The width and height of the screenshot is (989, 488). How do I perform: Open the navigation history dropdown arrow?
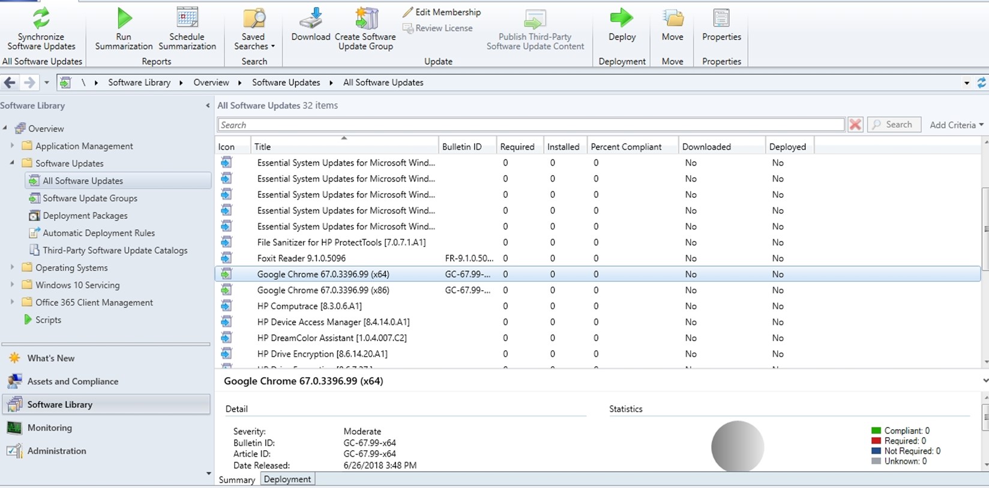click(46, 83)
